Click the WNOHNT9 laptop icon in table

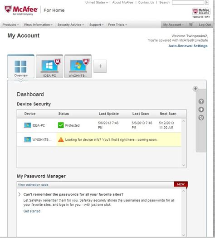click(28, 139)
